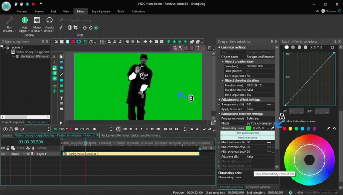343x195 pixels.
Task: Click the red play preview button
Action: (x=71, y=129)
